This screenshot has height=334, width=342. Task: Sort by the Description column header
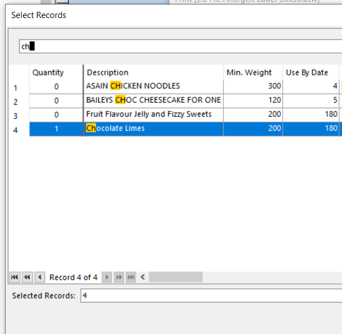click(x=154, y=72)
